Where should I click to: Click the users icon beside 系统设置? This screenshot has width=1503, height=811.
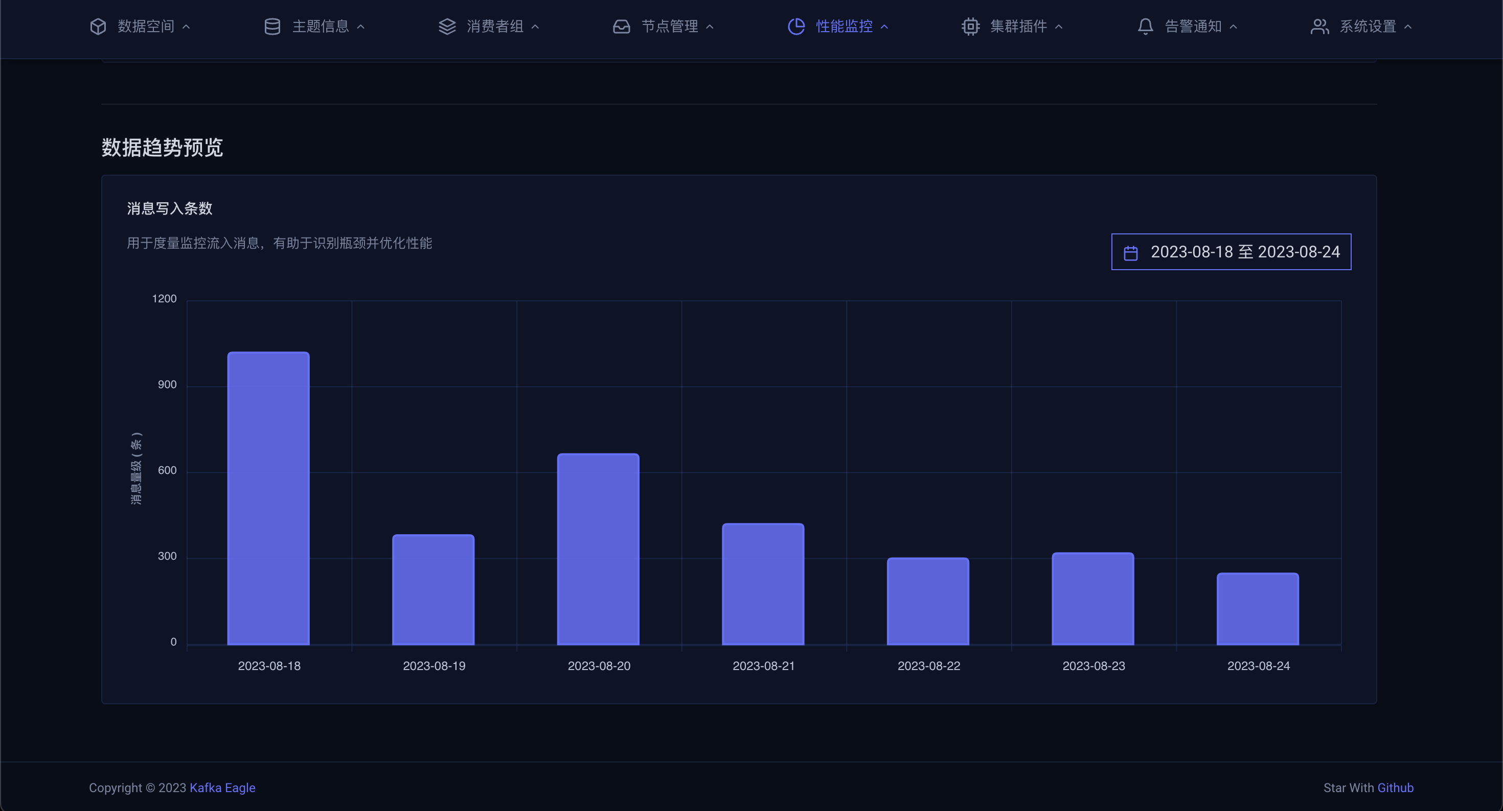click(1319, 27)
